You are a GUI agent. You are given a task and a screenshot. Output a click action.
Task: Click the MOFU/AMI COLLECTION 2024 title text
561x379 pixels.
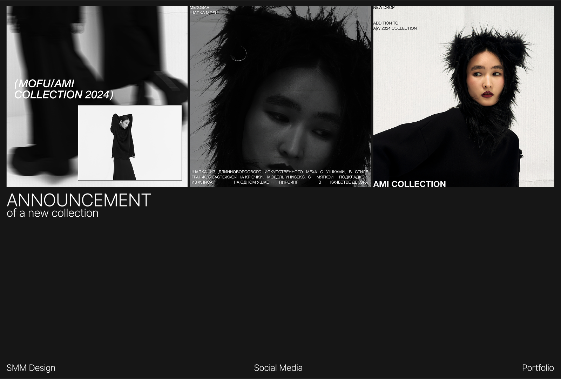click(x=63, y=89)
